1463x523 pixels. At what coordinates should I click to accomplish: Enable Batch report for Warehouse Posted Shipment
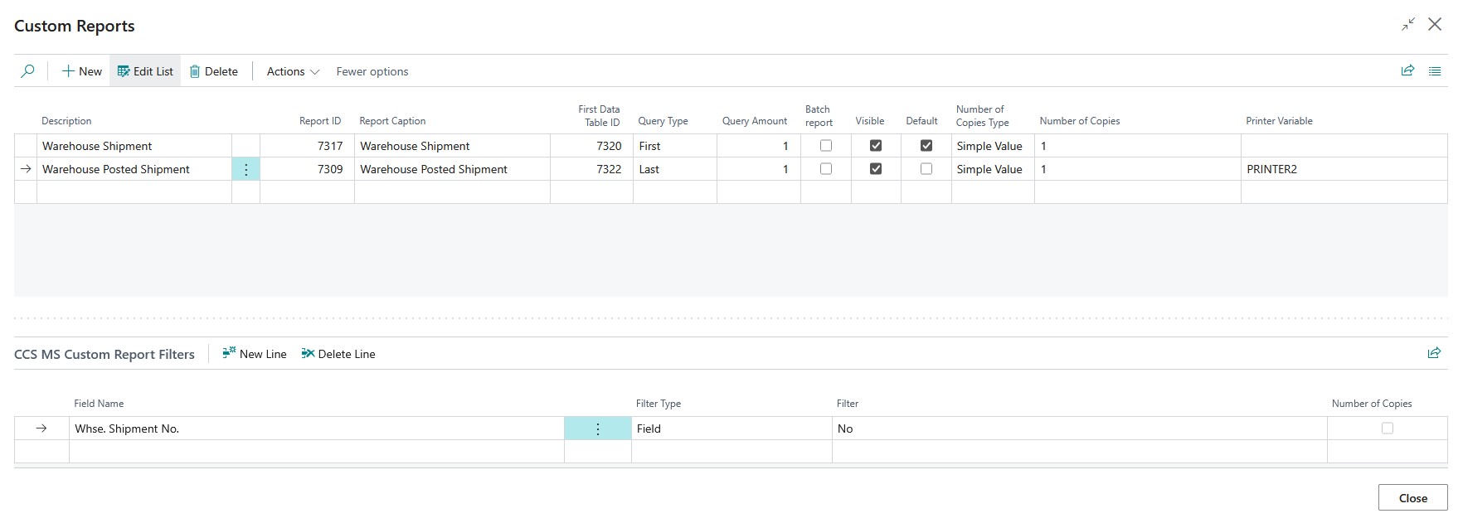(826, 169)
